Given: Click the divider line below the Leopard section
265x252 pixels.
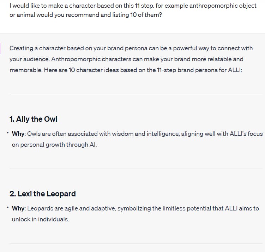Looking at the screenshot, I should pyautogui.click(x=136, y=244).
